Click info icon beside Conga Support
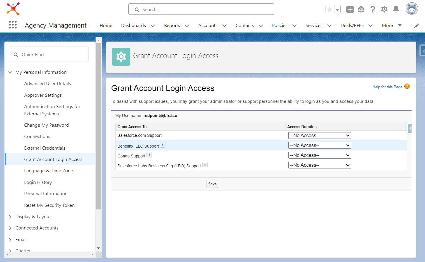The width and height of the screenshot is (425, 262). pos(149,155)
